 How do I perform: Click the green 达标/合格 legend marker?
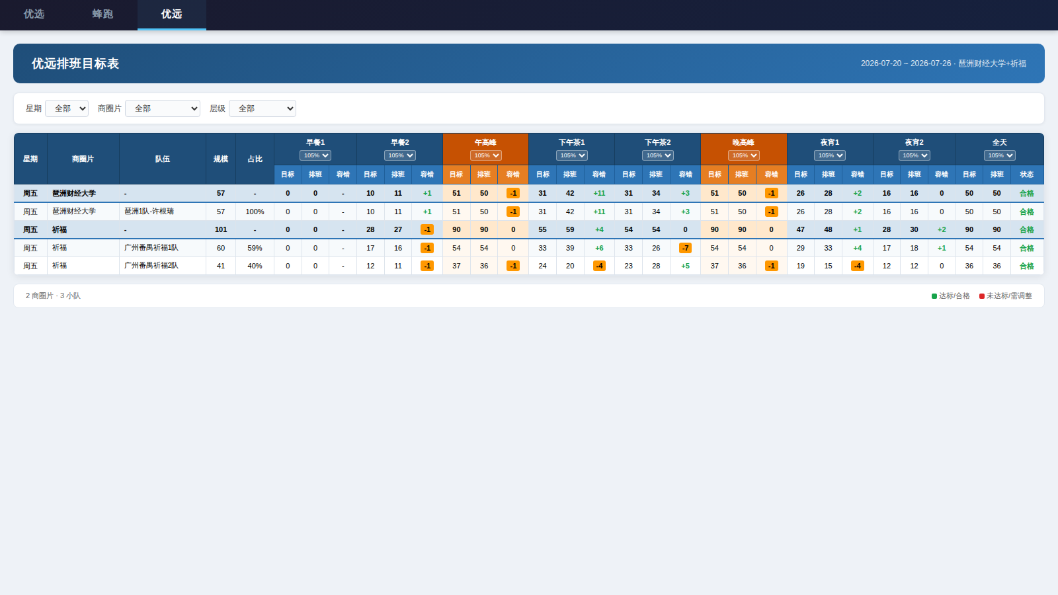[934, 296]
